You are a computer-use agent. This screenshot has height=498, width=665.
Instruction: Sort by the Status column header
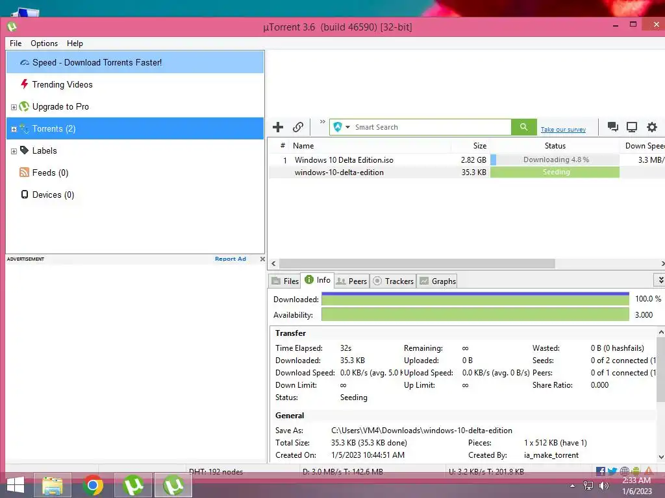point(555,146)
